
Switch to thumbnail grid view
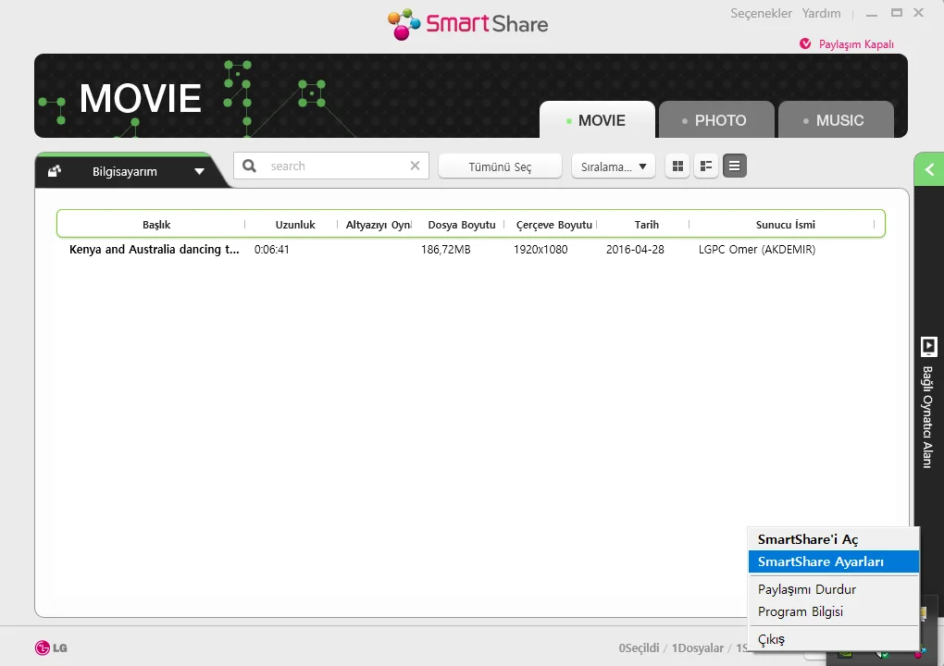click(x=677, y=166)
